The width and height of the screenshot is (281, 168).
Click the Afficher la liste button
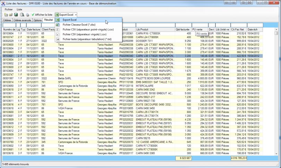tap(42, 15)
